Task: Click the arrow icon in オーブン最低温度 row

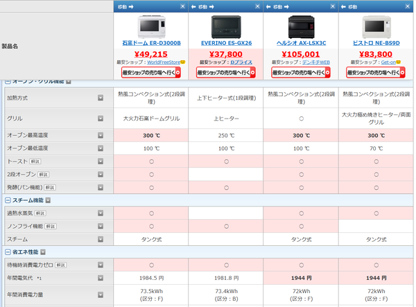Action: coord(101,148)
